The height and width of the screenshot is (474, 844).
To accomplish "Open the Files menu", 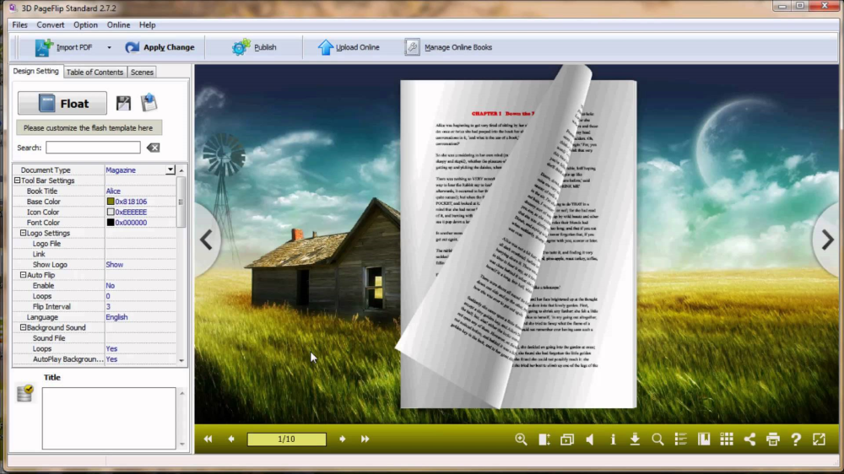I will (x=20, y=24).
